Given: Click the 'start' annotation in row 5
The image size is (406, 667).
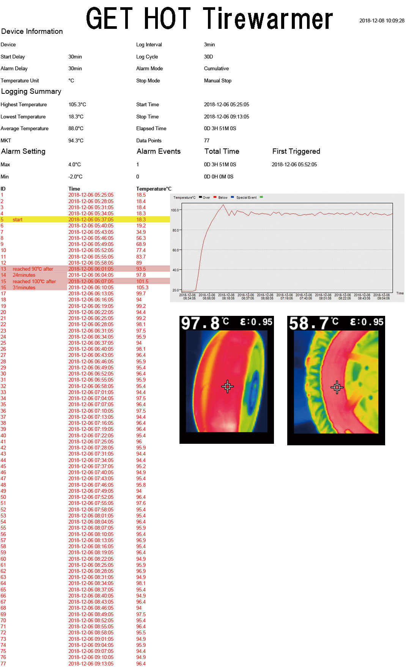Looking at the screenshot, I should (x=17, y=220).
